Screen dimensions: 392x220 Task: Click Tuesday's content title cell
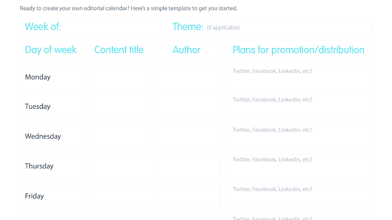[x=120, y=106]
